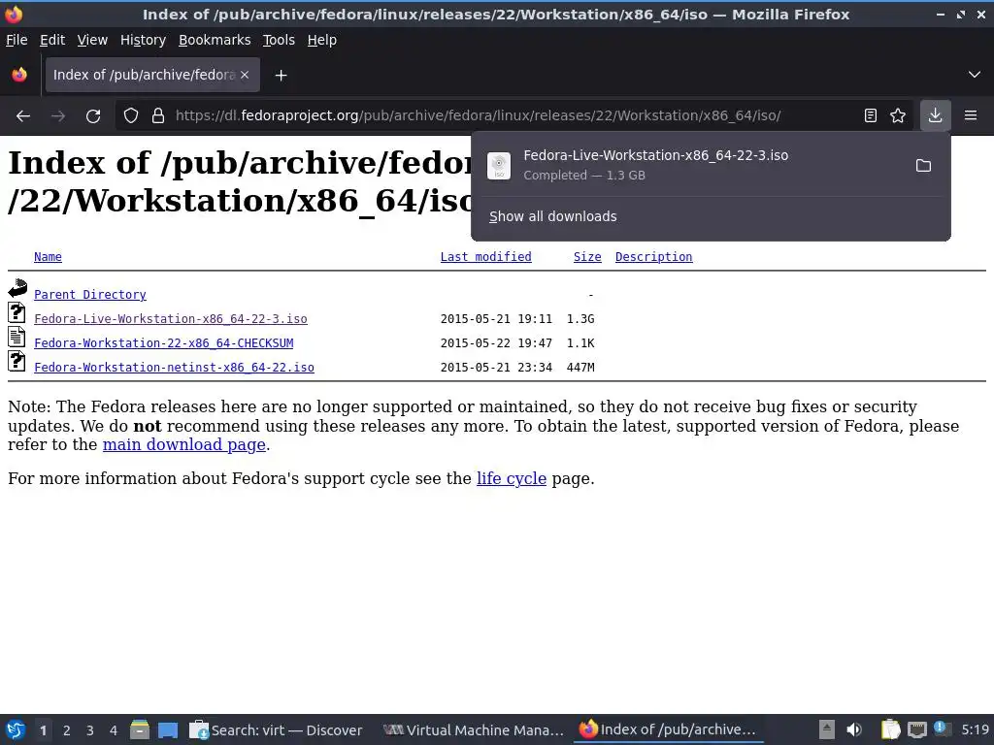
Task: Switch to virtual desktop 2
Action: coord(67,730)
